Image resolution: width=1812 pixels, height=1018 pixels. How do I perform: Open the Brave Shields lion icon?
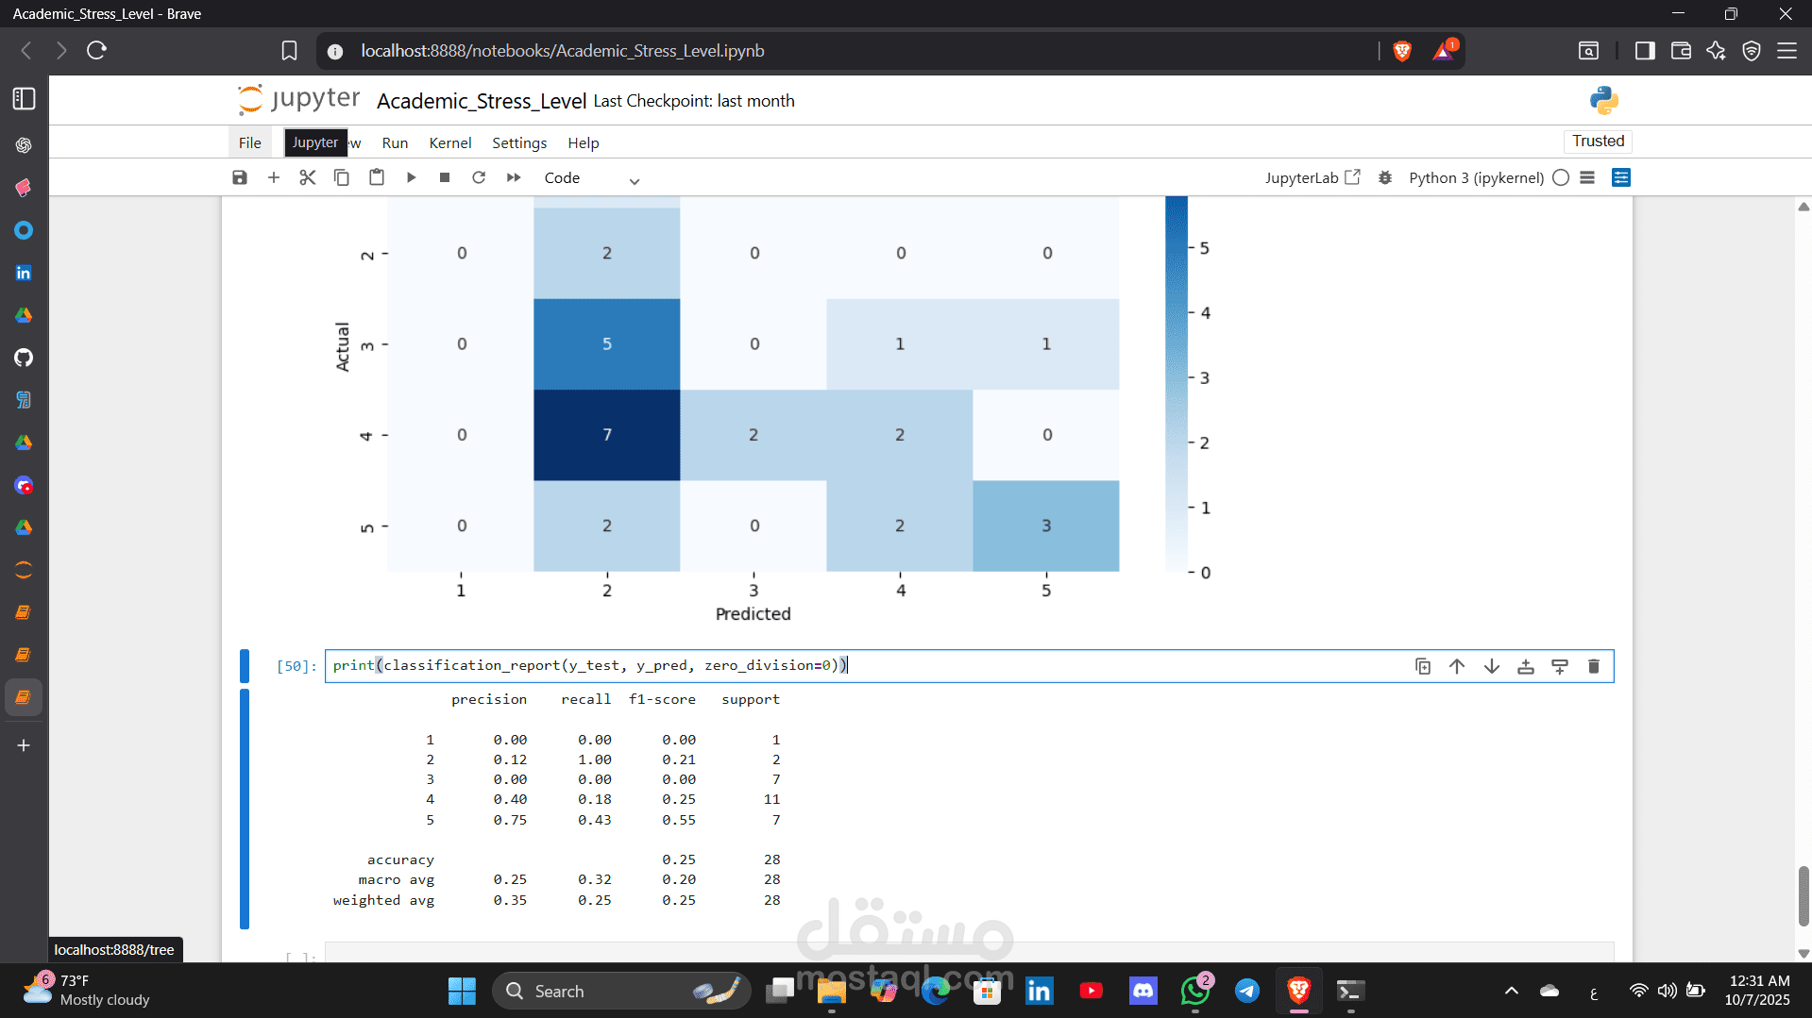1402,51
